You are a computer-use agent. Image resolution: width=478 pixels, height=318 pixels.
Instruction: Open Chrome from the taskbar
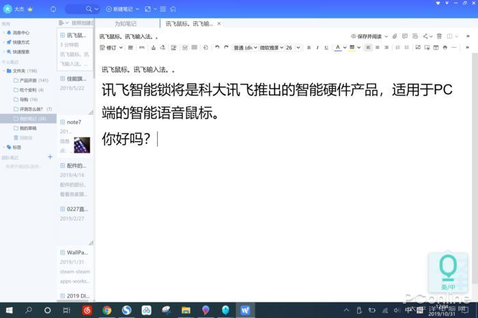point(107,310)
